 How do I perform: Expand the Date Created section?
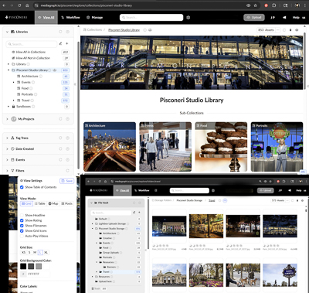pos(7,149)
